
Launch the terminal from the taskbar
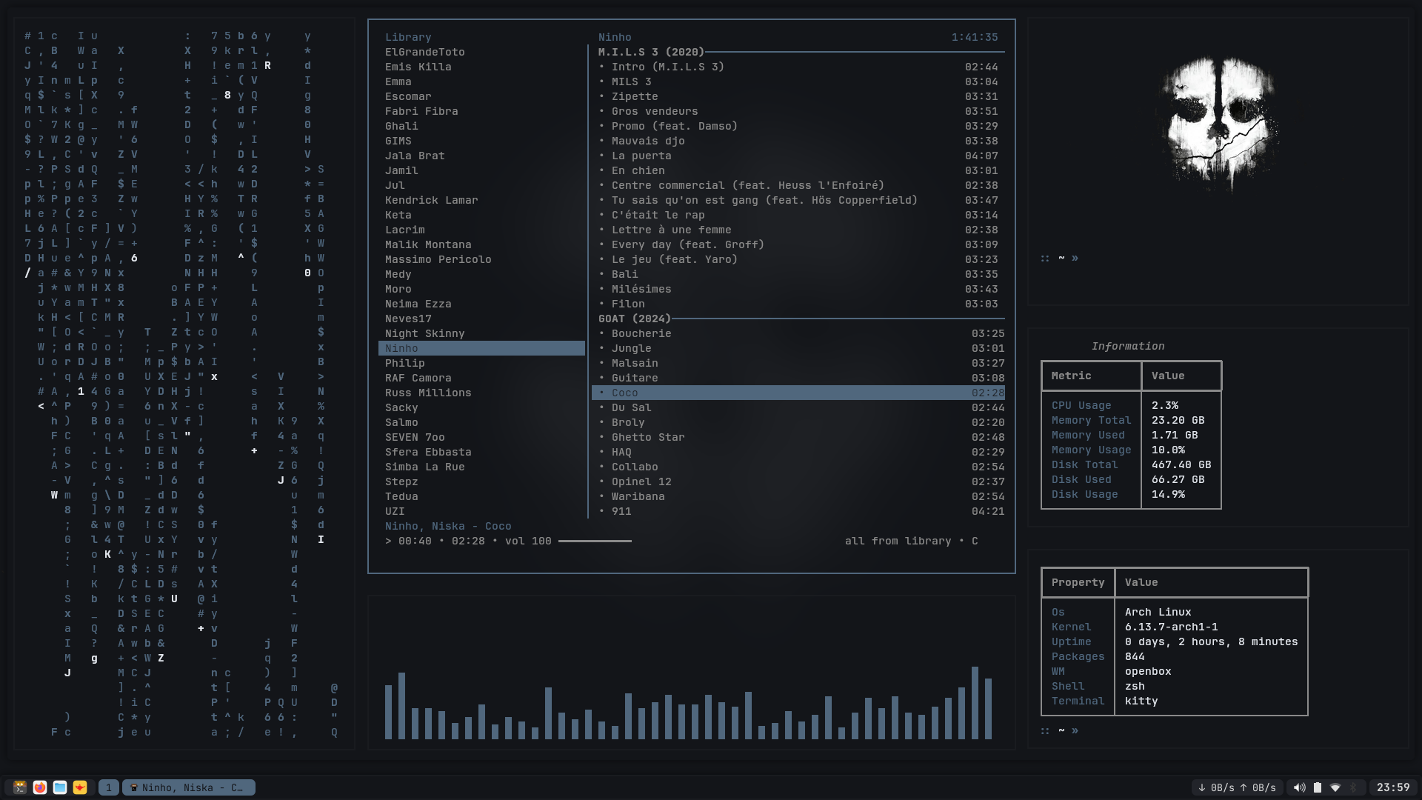[20, 787]
